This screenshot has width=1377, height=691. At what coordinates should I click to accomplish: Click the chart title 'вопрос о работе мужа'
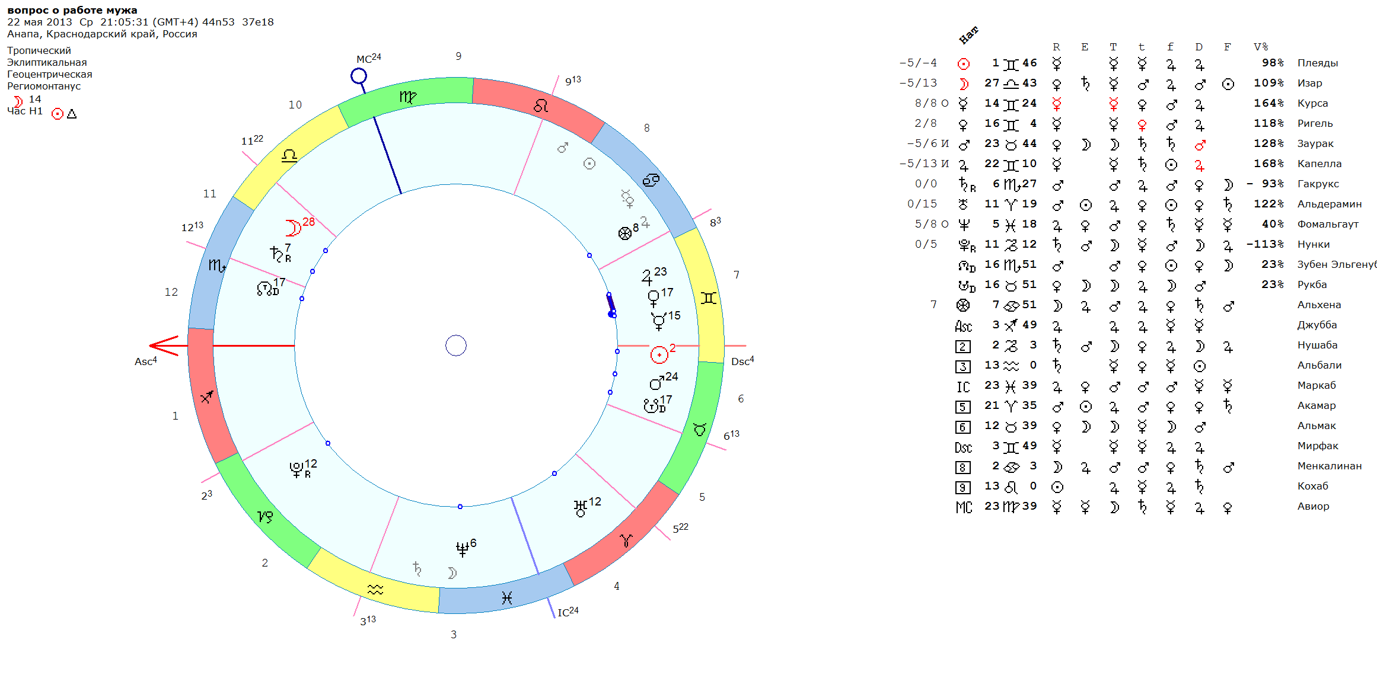point(72,10)
